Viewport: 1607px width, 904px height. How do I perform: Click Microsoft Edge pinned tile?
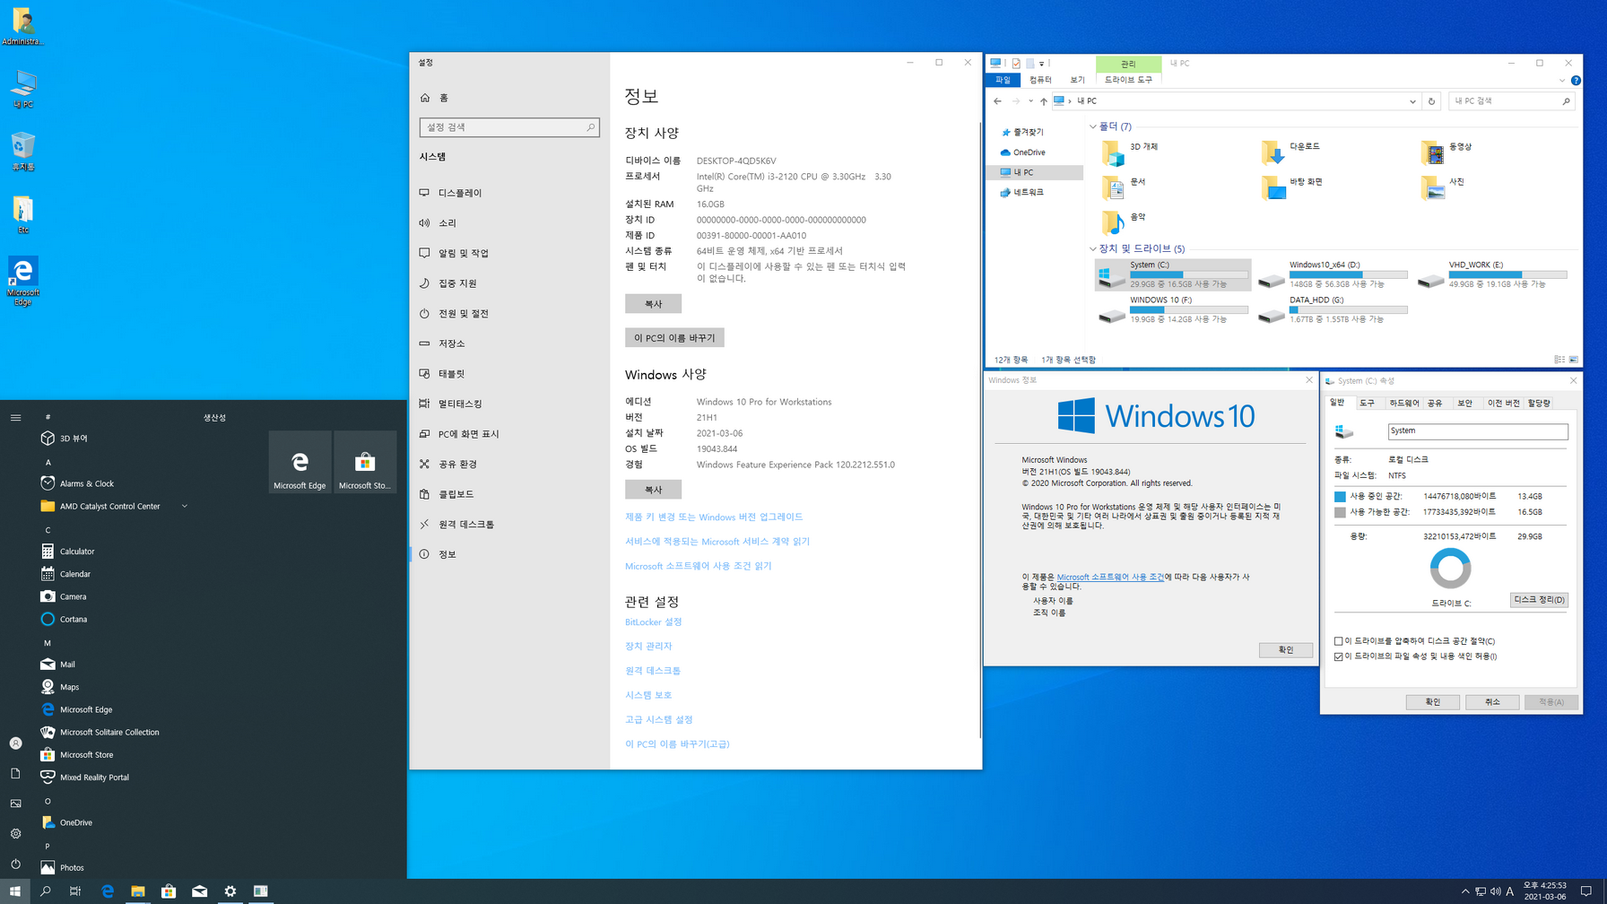pos(300,462)
